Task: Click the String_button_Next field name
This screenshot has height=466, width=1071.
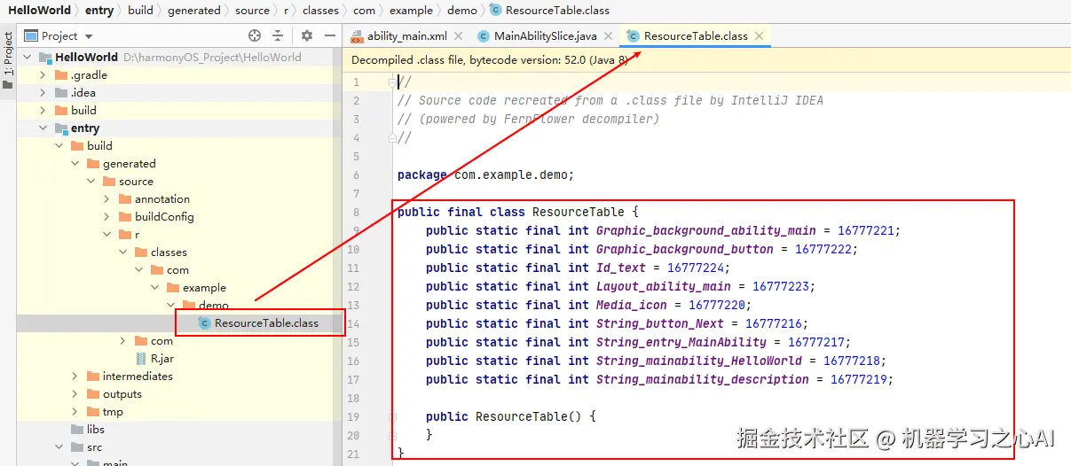Action: click(660, 323)
